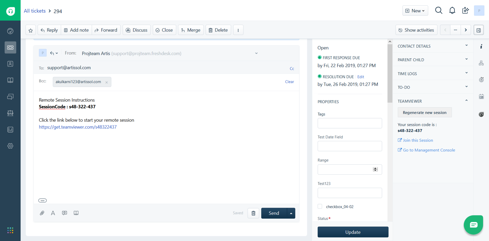Screen dimensions: 489x241
Task: Insert a solution article
Action: (76, 213)
